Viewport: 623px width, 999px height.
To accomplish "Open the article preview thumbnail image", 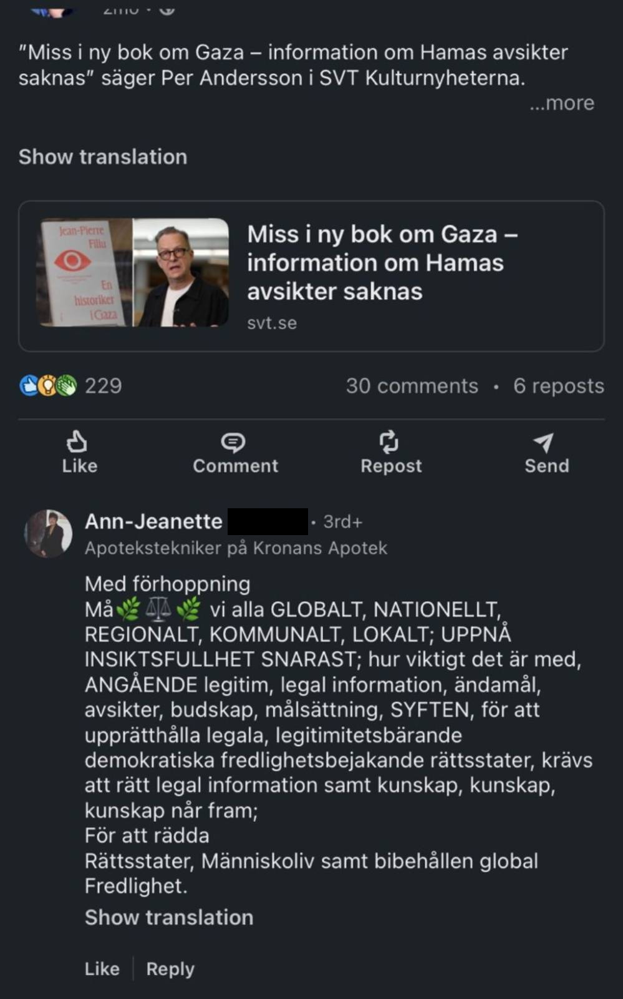I will (135, 273).
